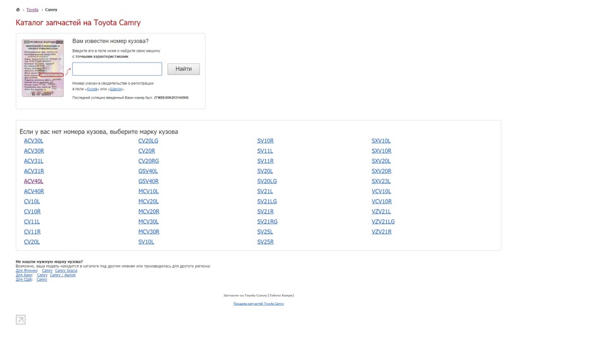This screenshot has height=341, width=607.
Task: Go to the SV11L parts catalog
Action: [x=265, y=151]
